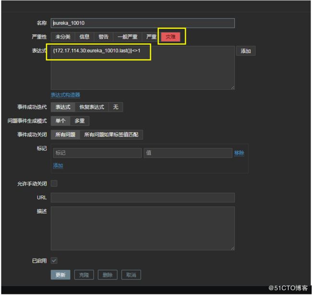Switch 问题事件生成模式 to 多重
This screenshot has height=295, width=312.
[x=80, y=121]
